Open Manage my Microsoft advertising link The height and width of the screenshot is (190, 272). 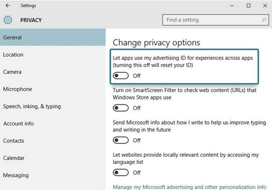click(x=189, y=187)
